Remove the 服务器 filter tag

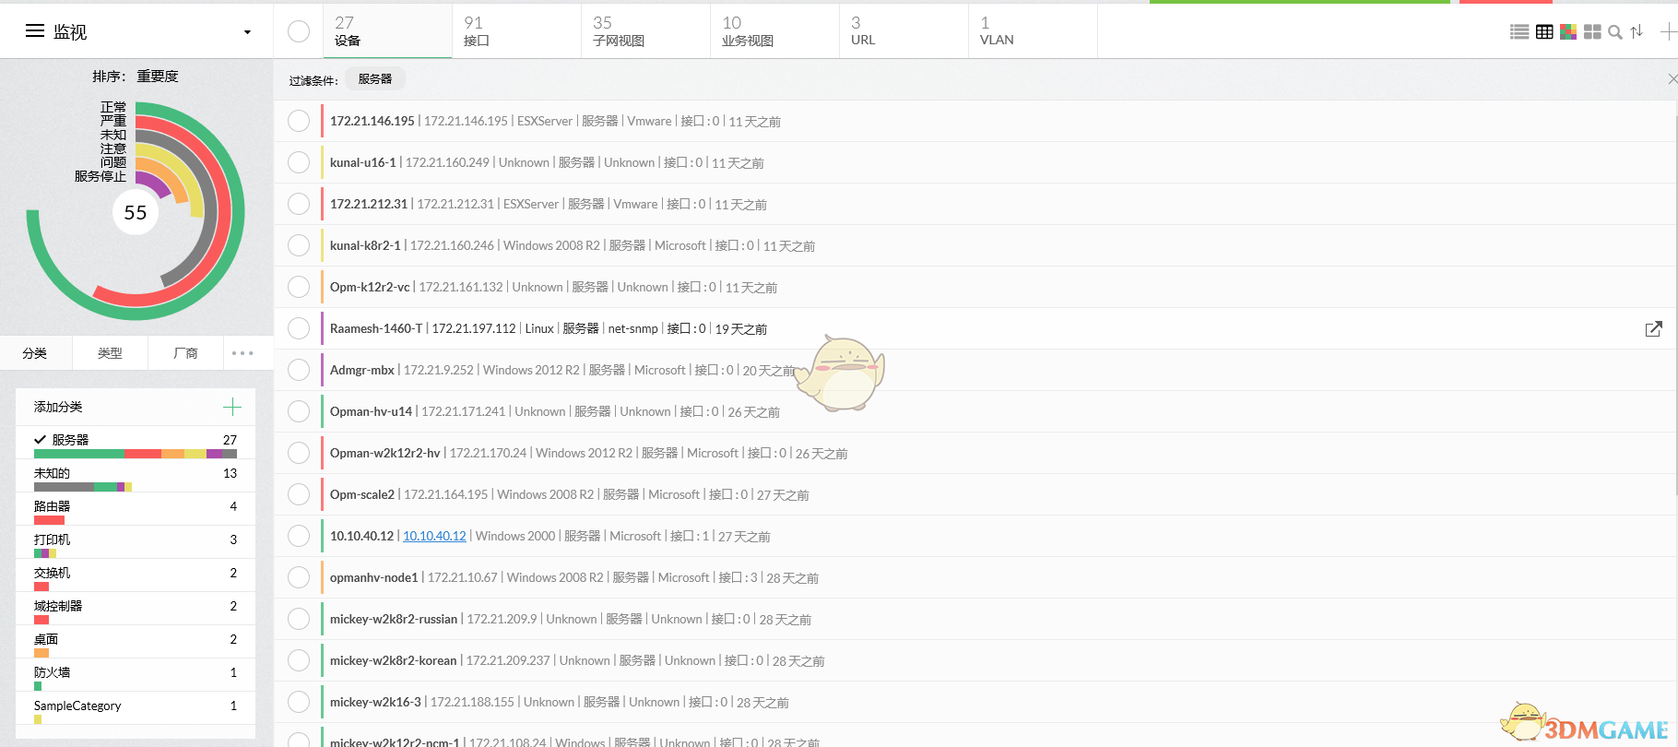tap(375, 79)
